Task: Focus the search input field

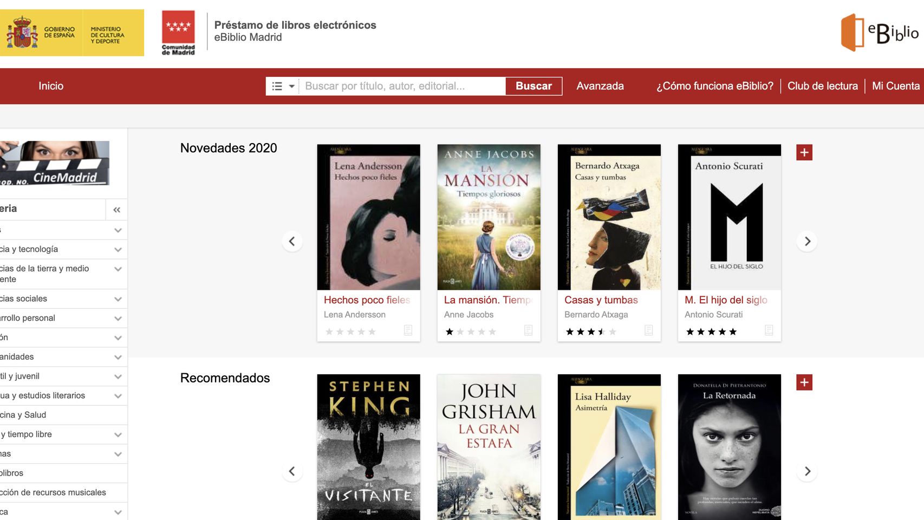Action: (402, 86)
